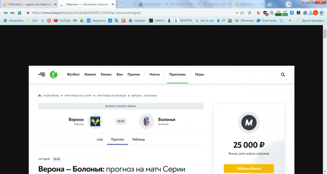Open the orange profile avatar button
The width and height of the screenshot is (327, 174).
(x=316, y=13)
